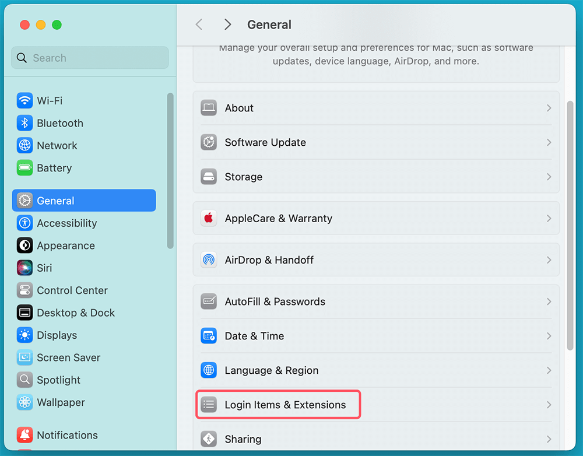Click the Accessibility icon

(24, 223)
